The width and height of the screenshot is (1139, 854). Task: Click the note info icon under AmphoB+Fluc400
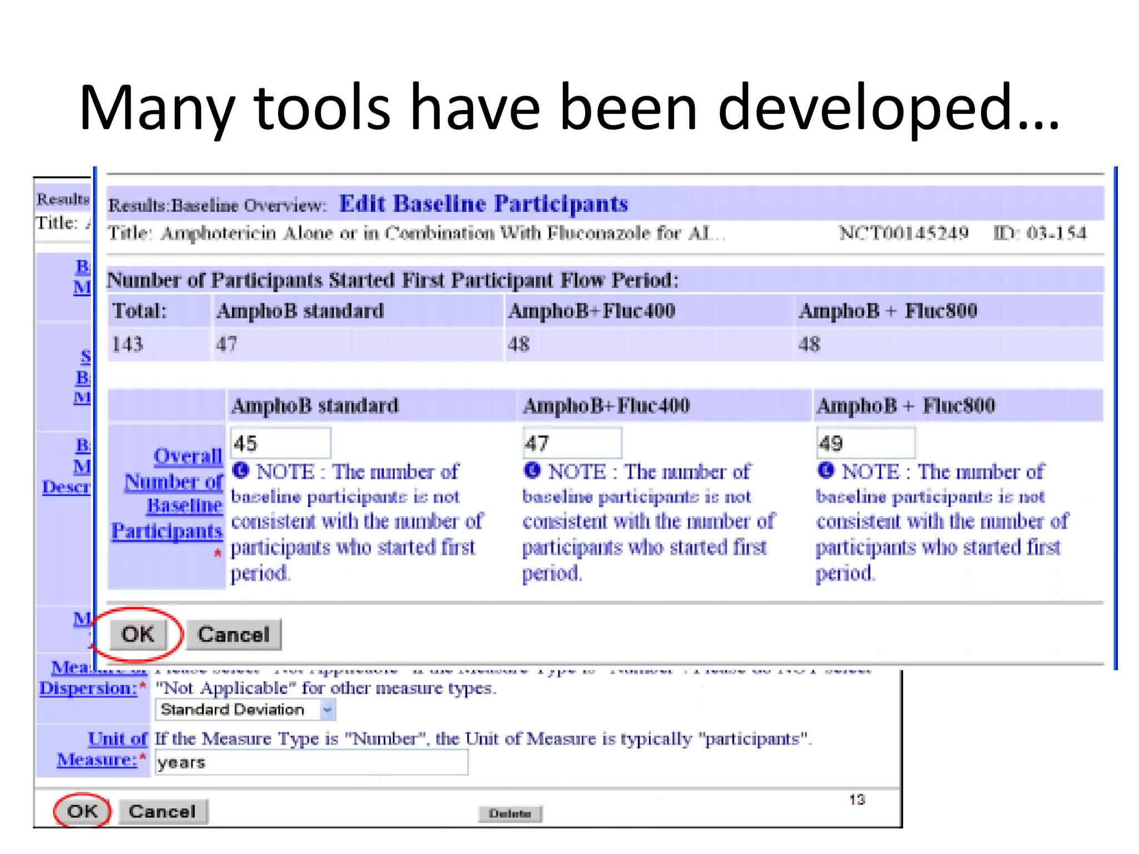coord(532,470)
